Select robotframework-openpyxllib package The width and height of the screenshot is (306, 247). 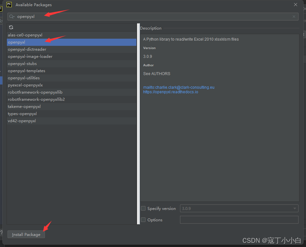(x=72, y=92)
